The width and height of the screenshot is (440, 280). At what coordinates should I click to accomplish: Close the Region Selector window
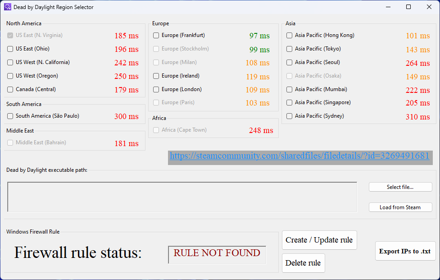[429, 7]
